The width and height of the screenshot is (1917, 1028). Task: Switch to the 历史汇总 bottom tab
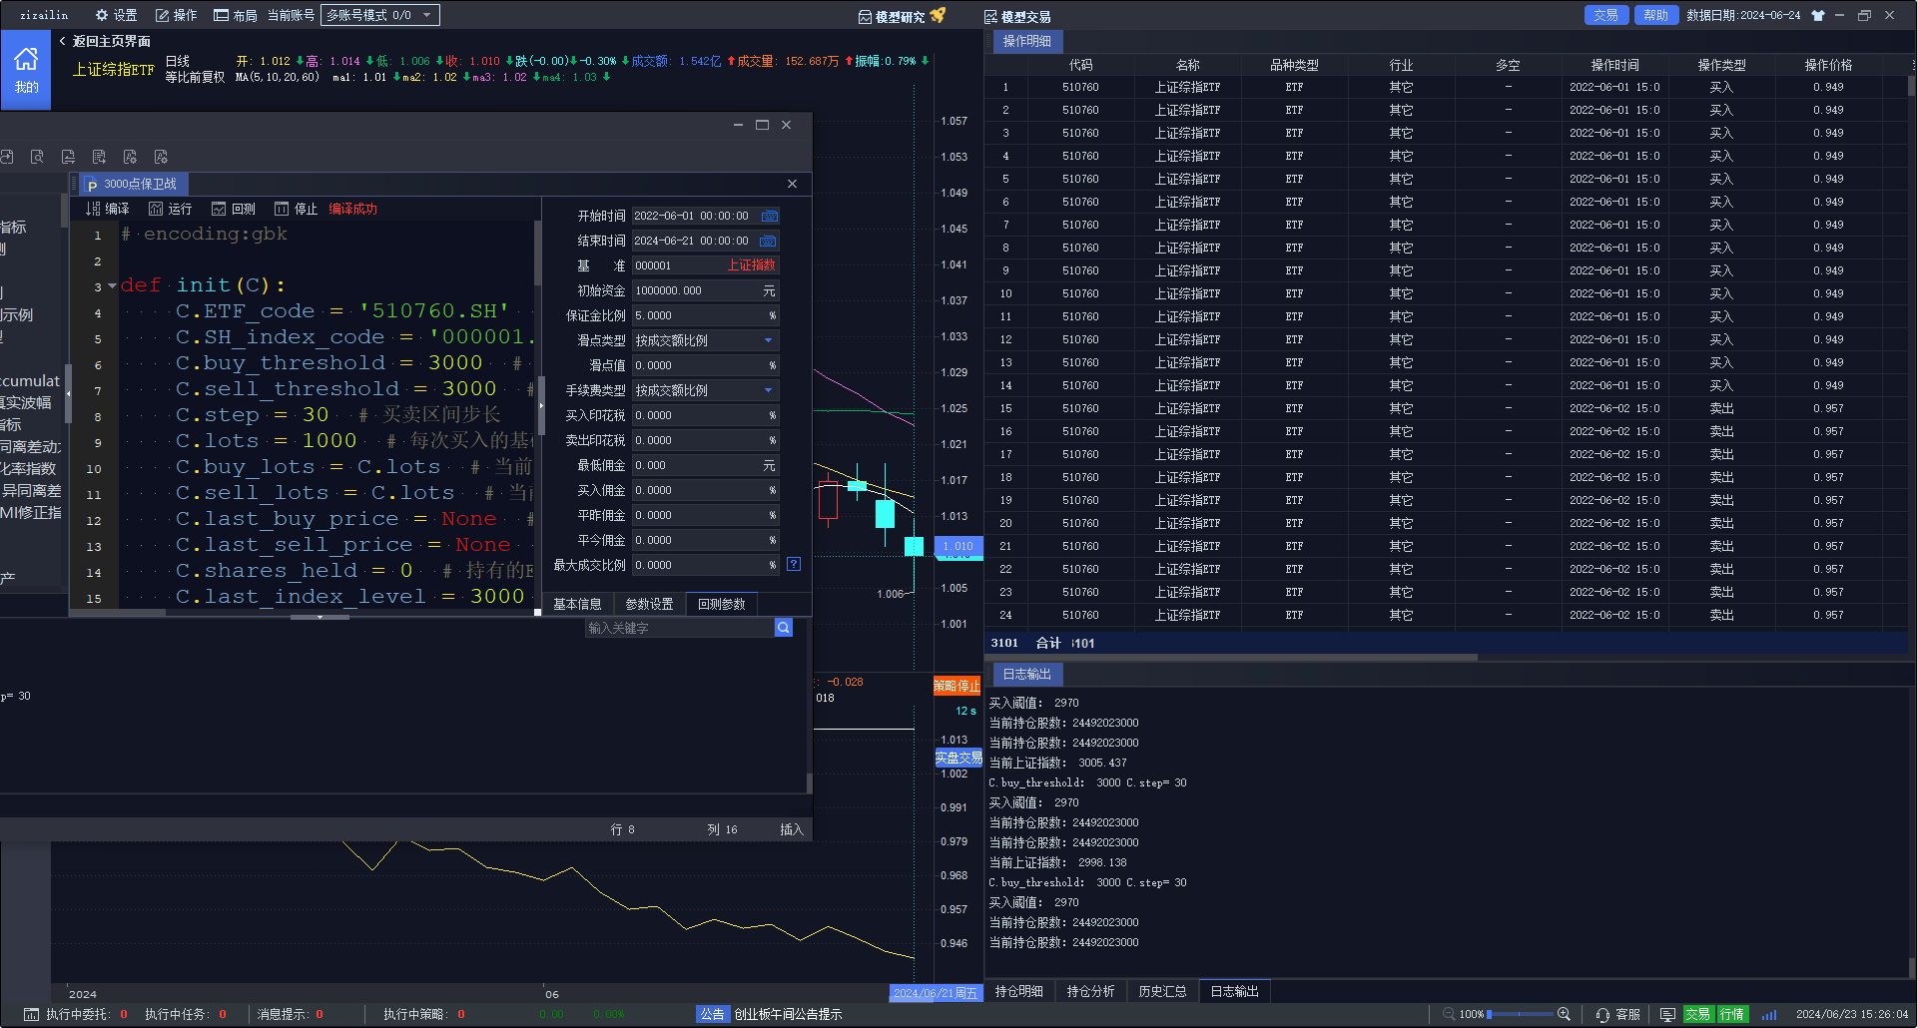[x=1162, y=991]
